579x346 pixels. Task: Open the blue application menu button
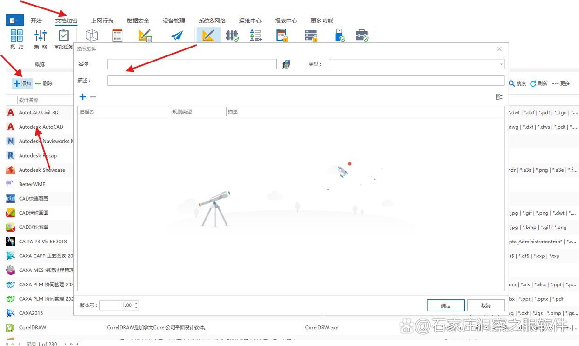coord(15,20)
